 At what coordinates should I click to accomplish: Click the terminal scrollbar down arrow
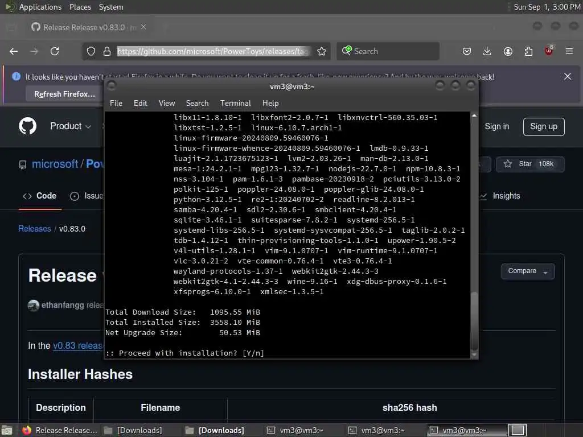click(x=474, y=355)
